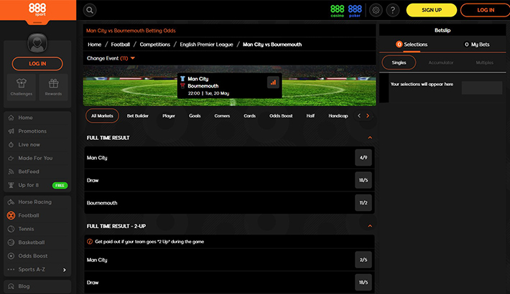Select the Handicap markets tab
Image resolution: width=510 pixels, height=294 pixels.
pos(338,116)
